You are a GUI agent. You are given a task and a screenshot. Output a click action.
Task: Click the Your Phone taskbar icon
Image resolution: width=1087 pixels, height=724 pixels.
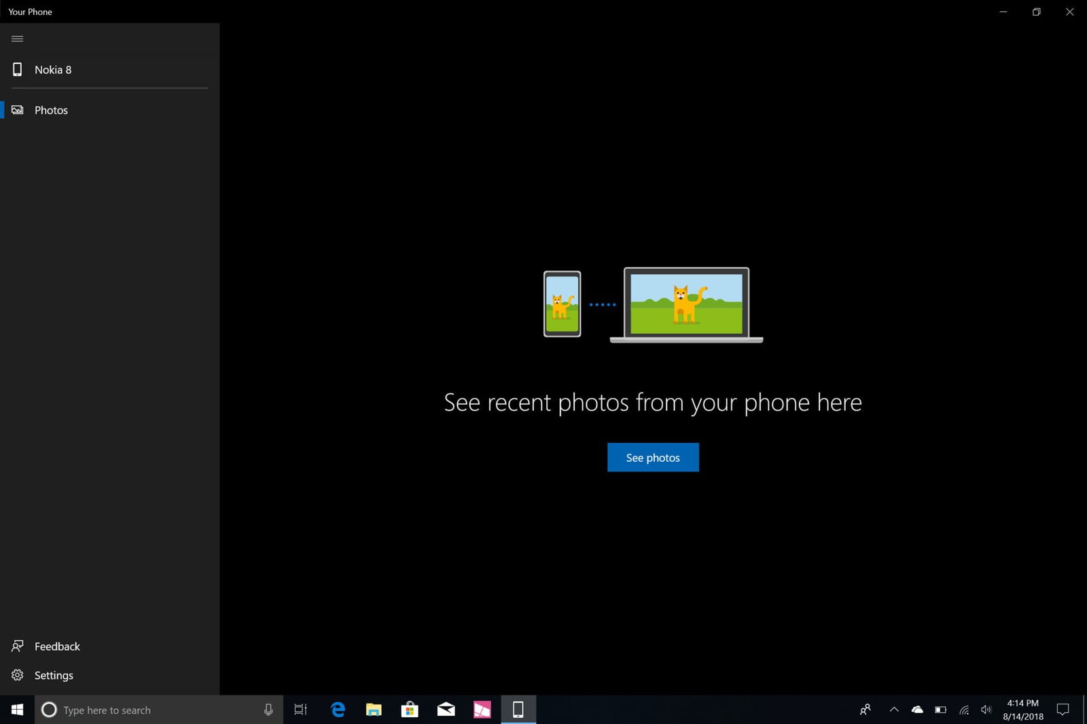click(518, 710)
